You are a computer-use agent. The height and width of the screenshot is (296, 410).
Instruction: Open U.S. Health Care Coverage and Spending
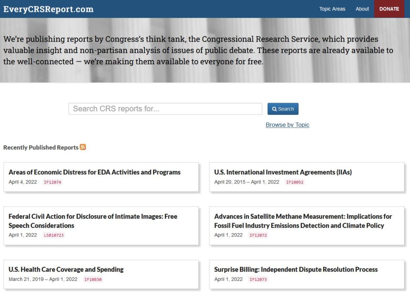pos(66,270)
